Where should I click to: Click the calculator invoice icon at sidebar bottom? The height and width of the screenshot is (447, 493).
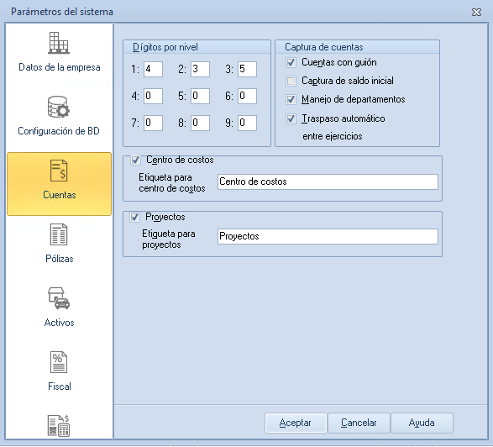[x=59, y=426]
